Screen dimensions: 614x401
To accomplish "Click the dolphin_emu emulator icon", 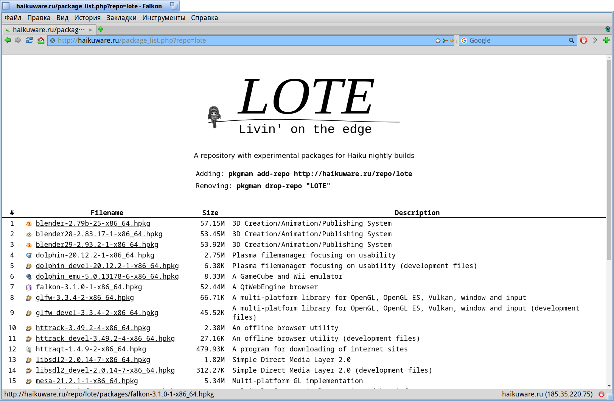I will point(29,277).
